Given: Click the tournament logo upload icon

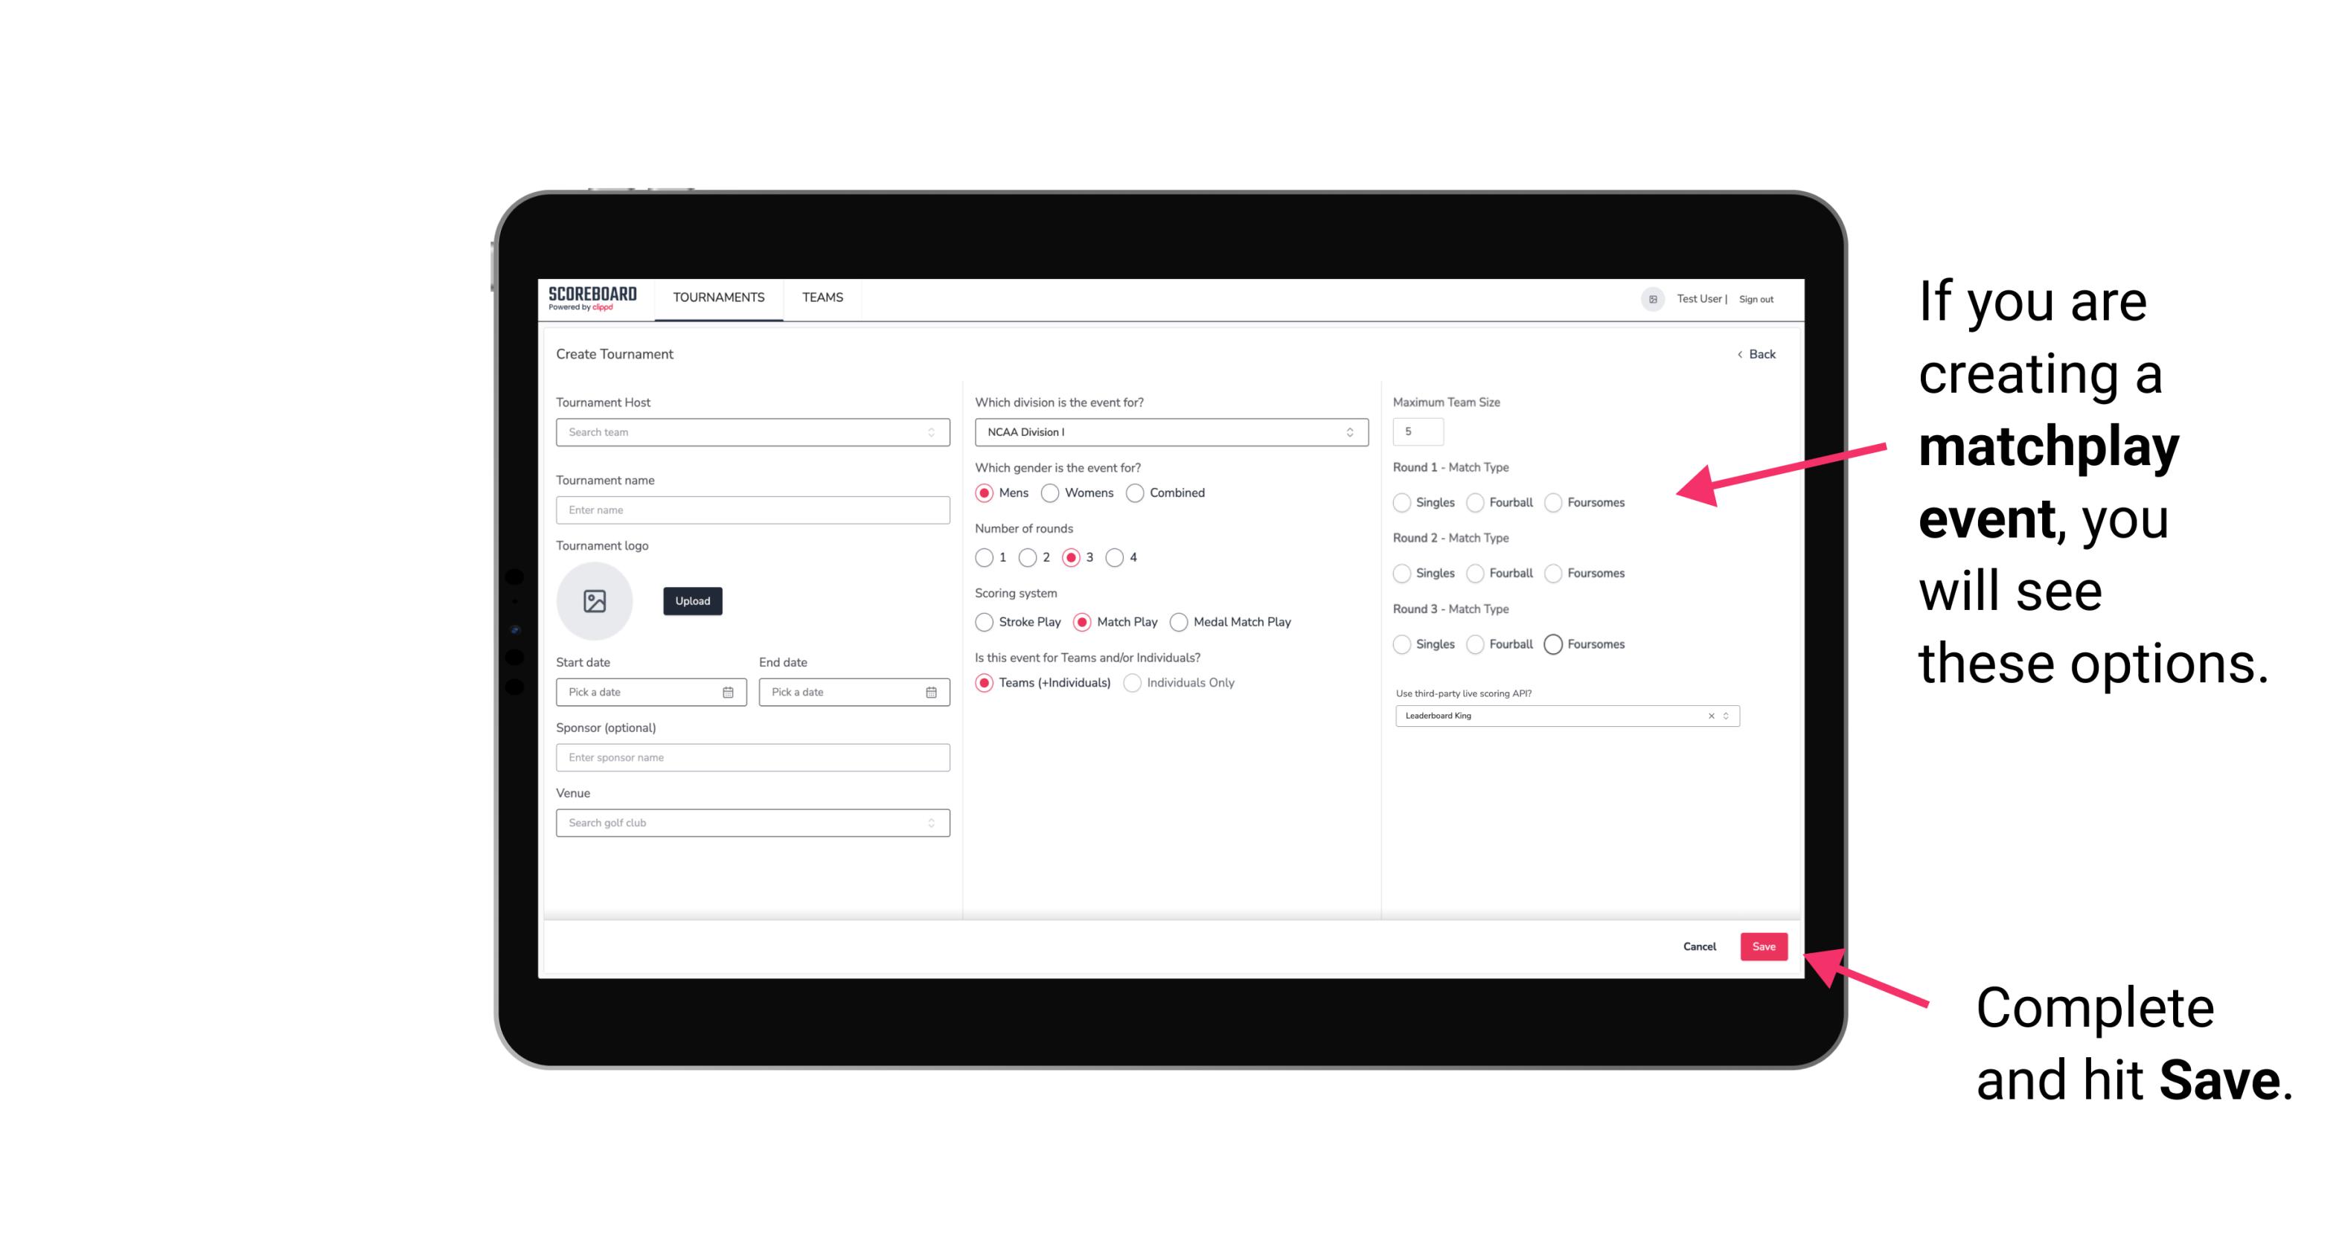Looking at the screenshot, I should coord(596,601).
